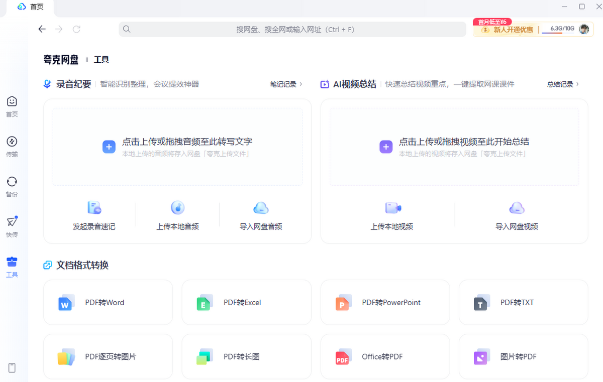
Task: Click the 工具 breadcrumb text
Action: click(102, 60)
